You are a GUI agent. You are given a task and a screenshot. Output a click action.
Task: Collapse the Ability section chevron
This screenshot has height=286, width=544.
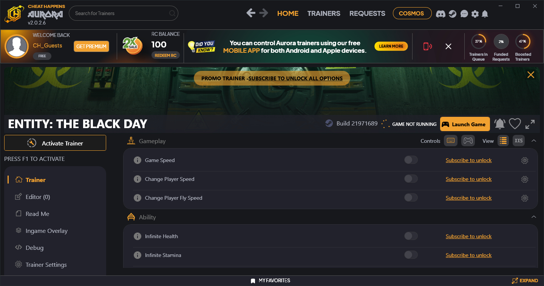(x=534, y=217)
